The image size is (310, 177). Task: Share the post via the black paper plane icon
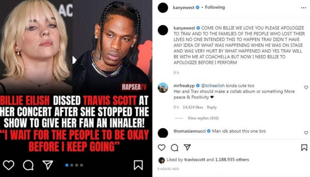(x=187, y=147)
